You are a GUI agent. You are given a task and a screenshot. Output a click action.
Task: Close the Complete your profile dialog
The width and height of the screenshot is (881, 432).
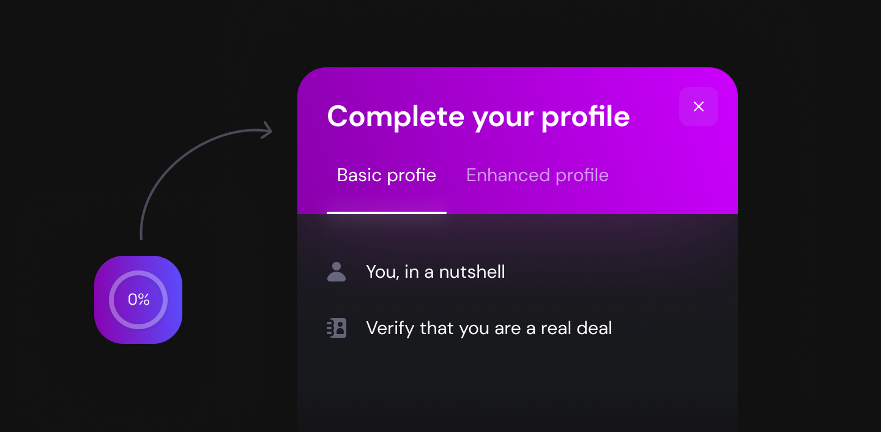point(698,106)
